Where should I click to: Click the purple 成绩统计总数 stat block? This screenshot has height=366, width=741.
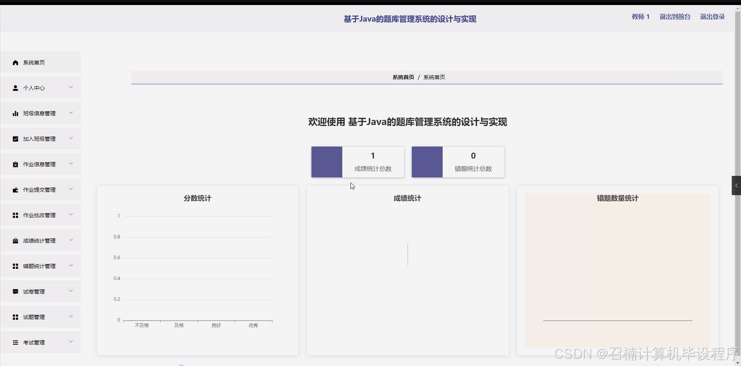327,162
